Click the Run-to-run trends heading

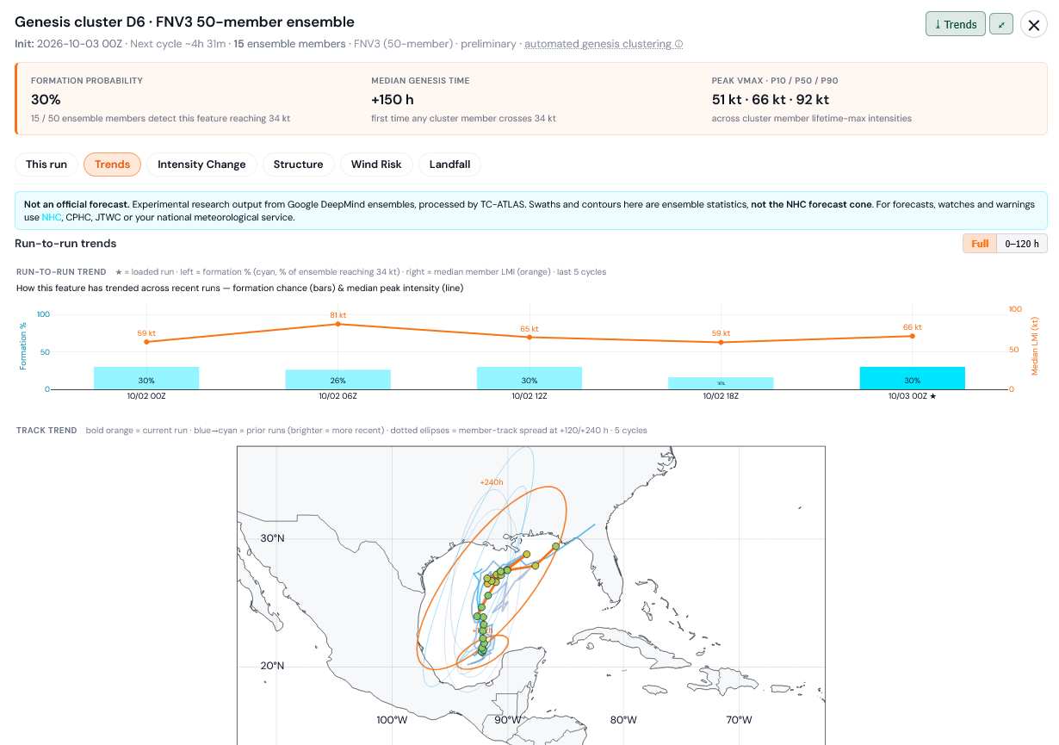tap(65, 244)
